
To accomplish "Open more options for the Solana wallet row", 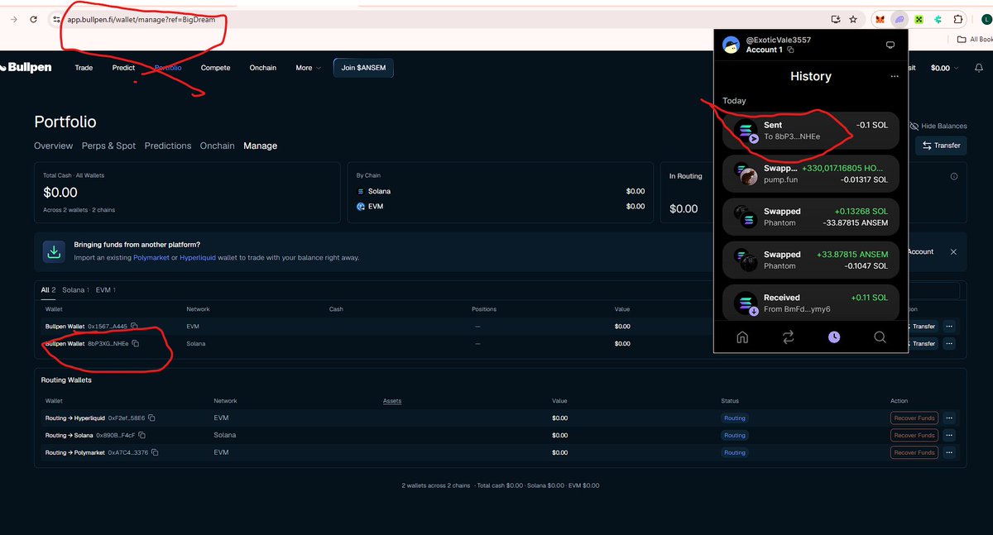I will click(x=949, y=343).
